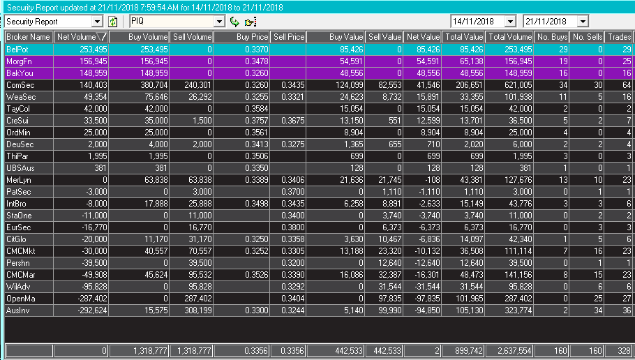This screenshot has height=360, width=635.
Task: Sort by Net Value column header
Action: click(x=422, y=37)
